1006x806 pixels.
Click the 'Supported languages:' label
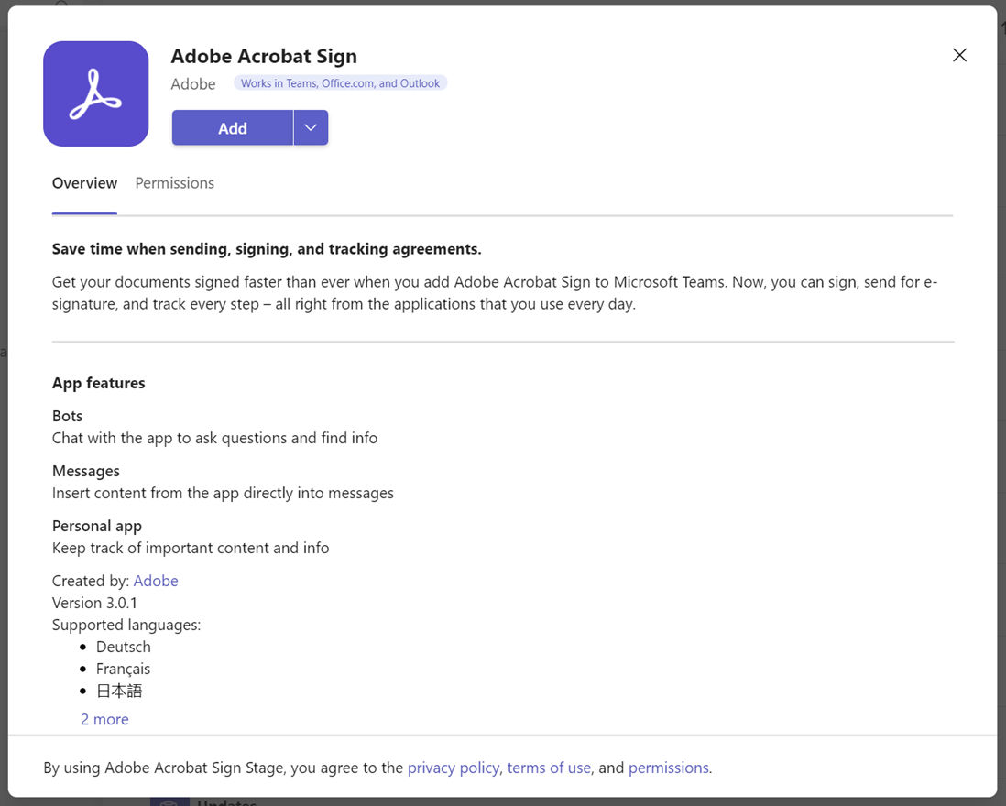[x=126, y=626]
